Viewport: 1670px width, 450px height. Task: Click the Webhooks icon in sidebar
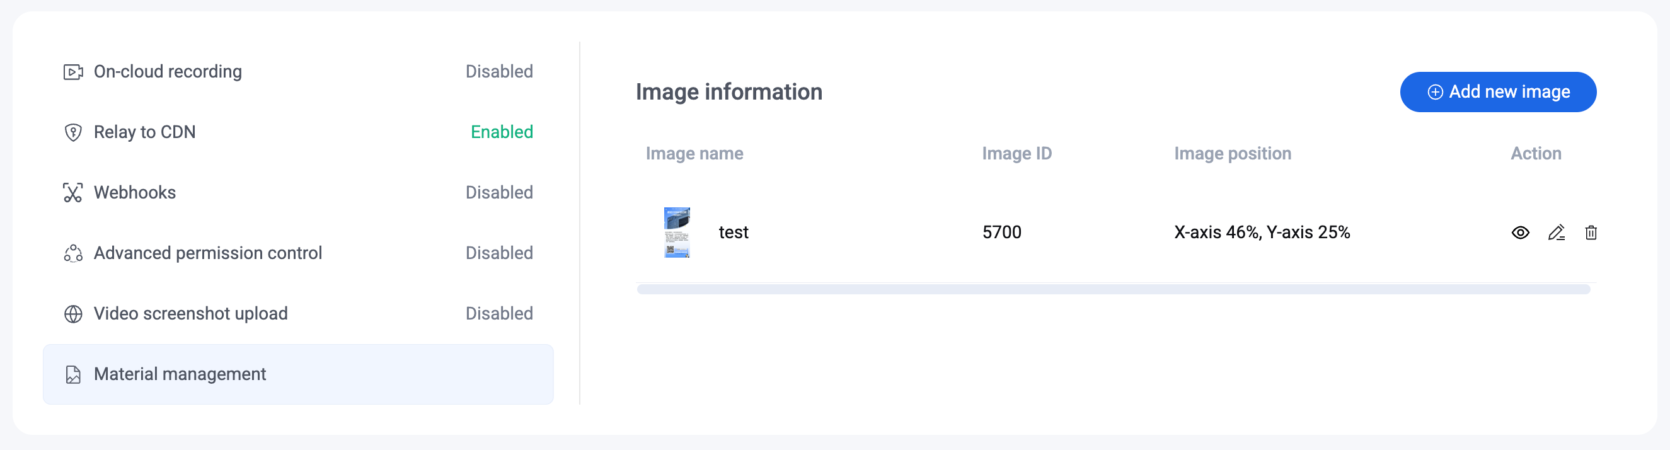pos(72,193)
